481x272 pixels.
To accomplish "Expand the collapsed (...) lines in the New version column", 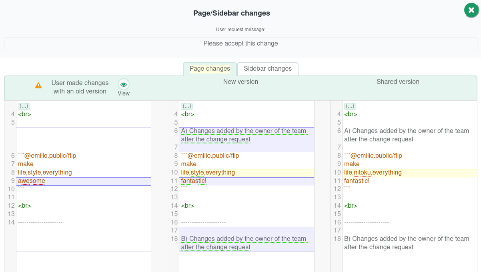I will pyautogui.click(x=187, y=106).
